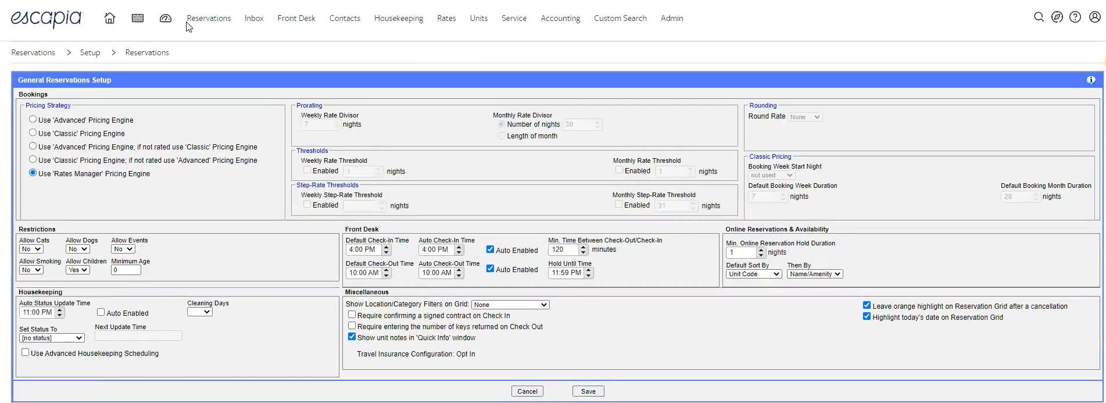Open Show Location/Category Filters dropdown
The width and height of the screenshot is (1106, 403).
pyautogui.click(x=510, y=305)
